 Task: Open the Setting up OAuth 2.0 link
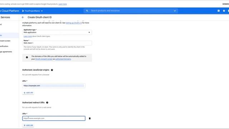74,23
